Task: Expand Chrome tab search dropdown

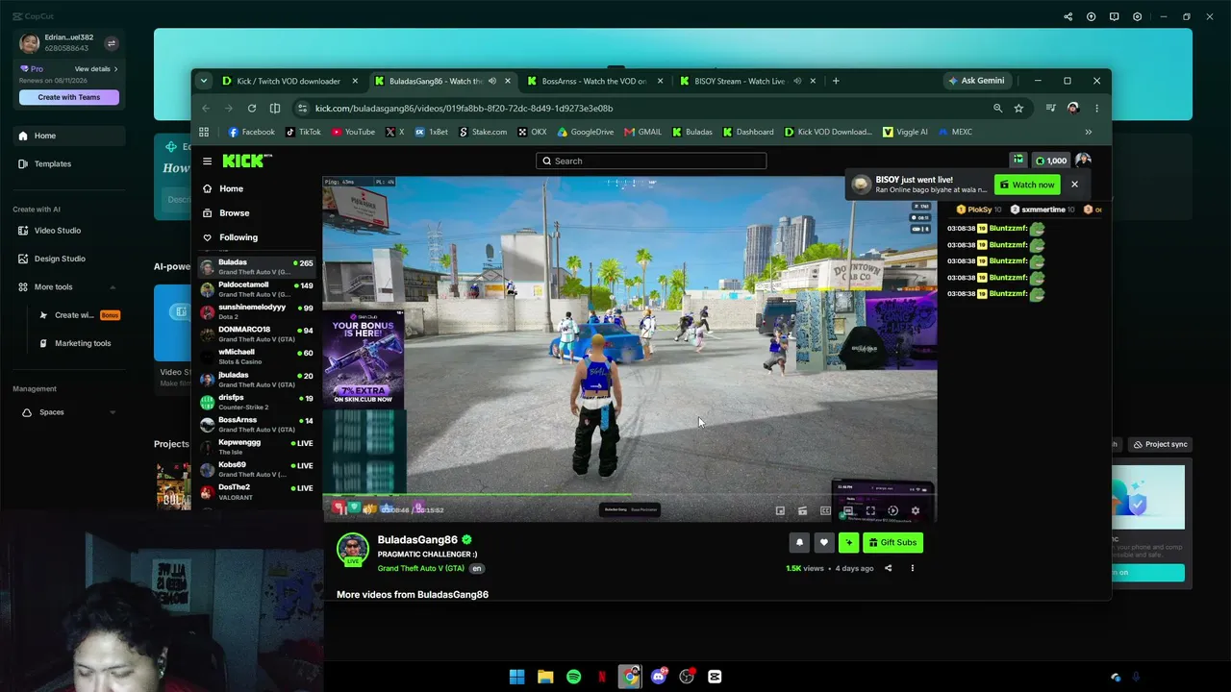Action: (203, 81)
